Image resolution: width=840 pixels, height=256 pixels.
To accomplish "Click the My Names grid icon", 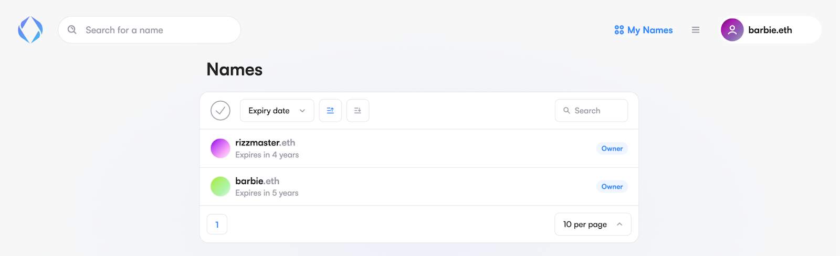I will click(x=619, y=30).
